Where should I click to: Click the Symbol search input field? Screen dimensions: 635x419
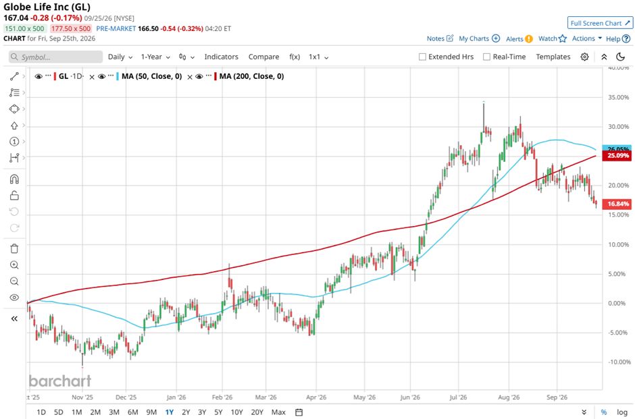tap(56, 57)
